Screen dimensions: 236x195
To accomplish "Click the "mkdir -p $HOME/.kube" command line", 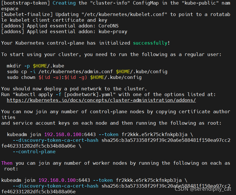I will pos(36,66).
